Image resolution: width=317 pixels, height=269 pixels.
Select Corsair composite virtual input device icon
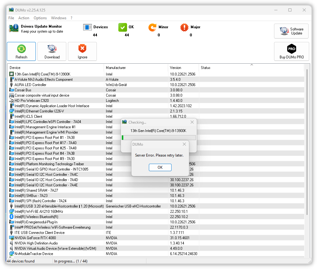pyautogui.click(x=12, y=95)
